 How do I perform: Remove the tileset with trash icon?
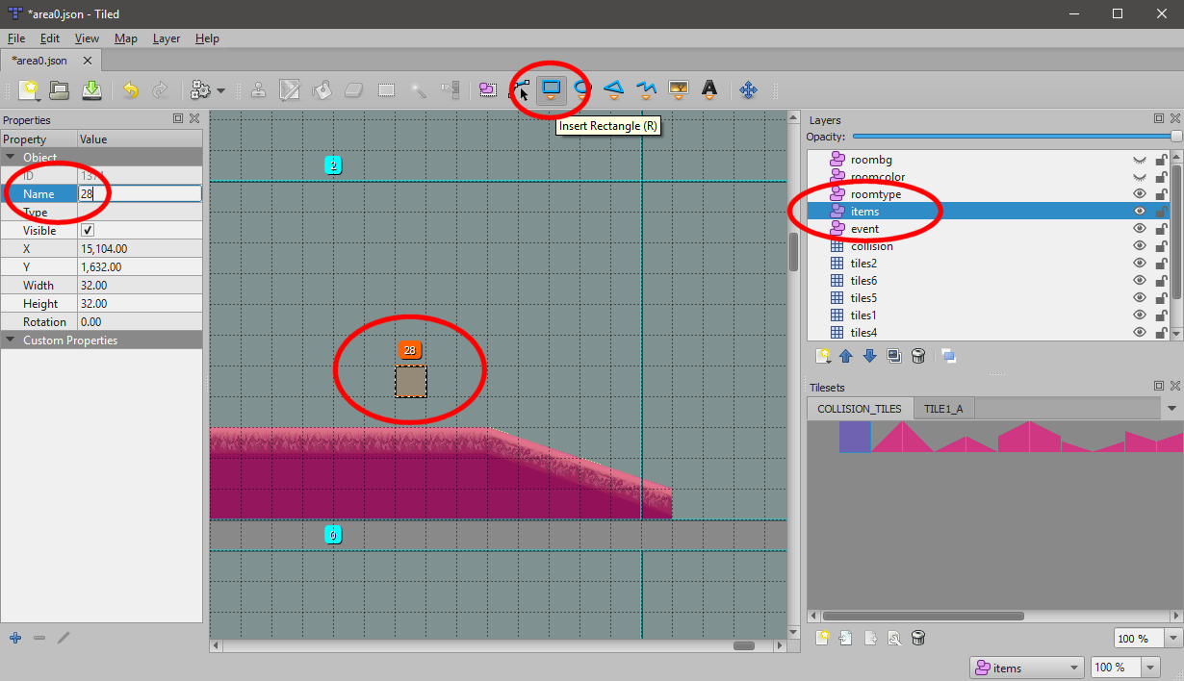(918, 638)
